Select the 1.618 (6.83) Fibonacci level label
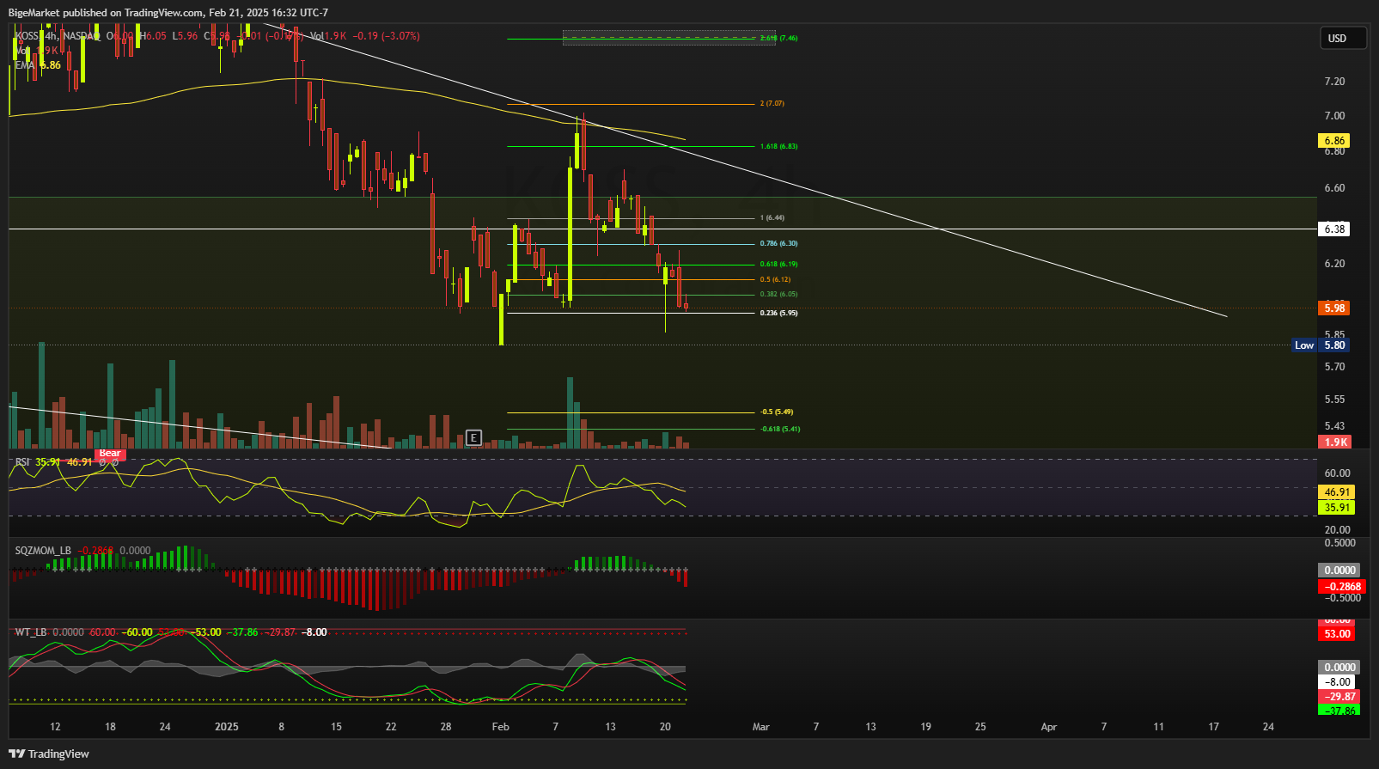The image size is (1379, 769). [778, 147]
